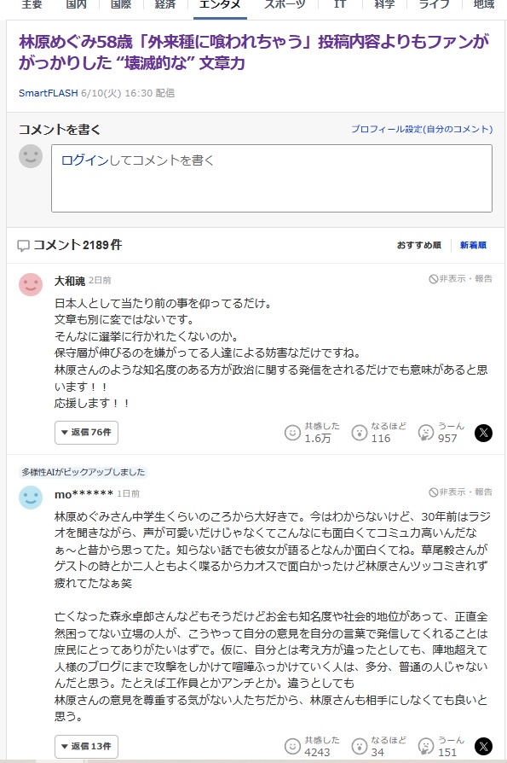Click mo****** blue avatar icon
507x763 pixels.
[31, 498]
